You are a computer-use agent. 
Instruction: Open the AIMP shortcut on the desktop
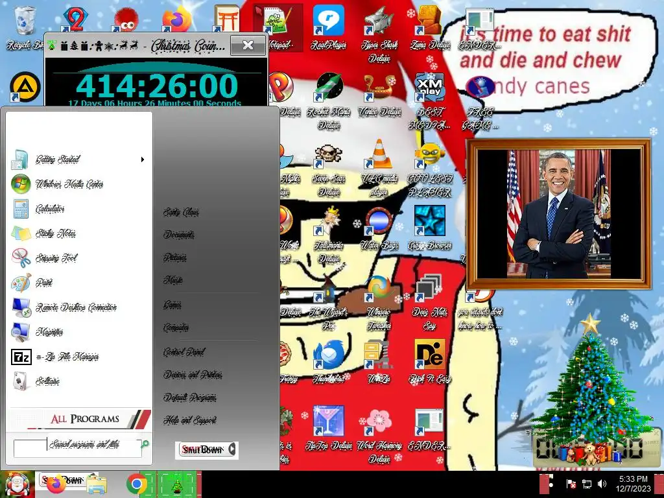coord(25,88)
